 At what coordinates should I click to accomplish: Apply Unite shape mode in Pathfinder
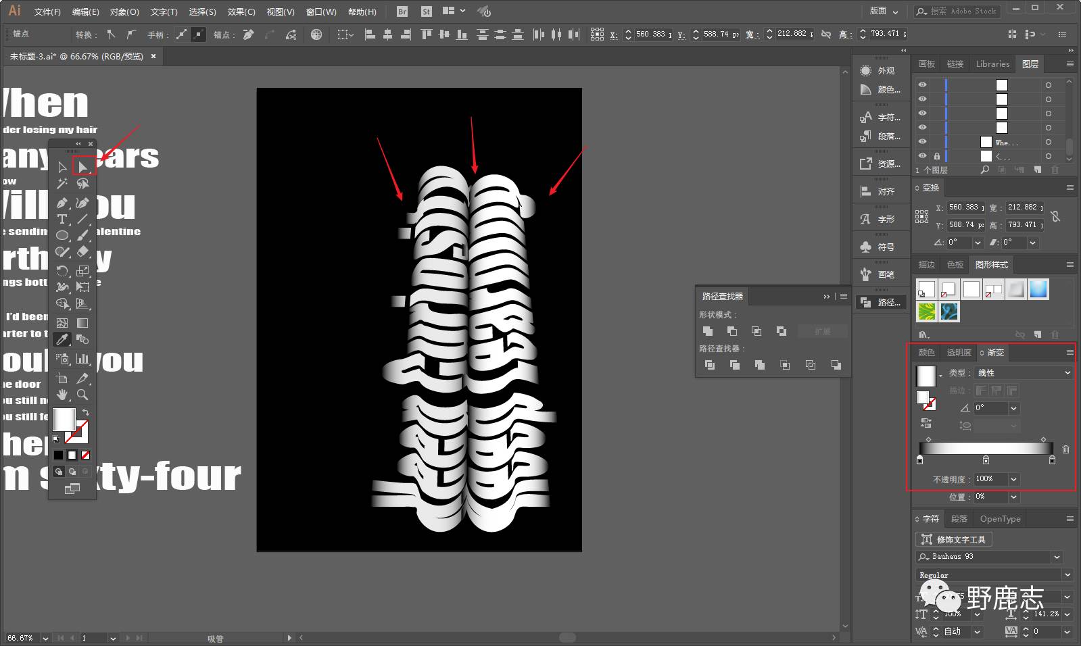point(708,331)
